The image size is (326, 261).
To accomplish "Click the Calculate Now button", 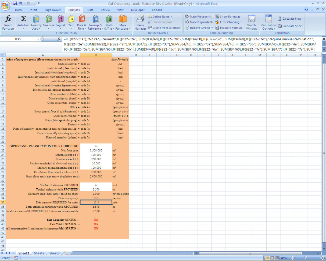I will click(290, 18).
